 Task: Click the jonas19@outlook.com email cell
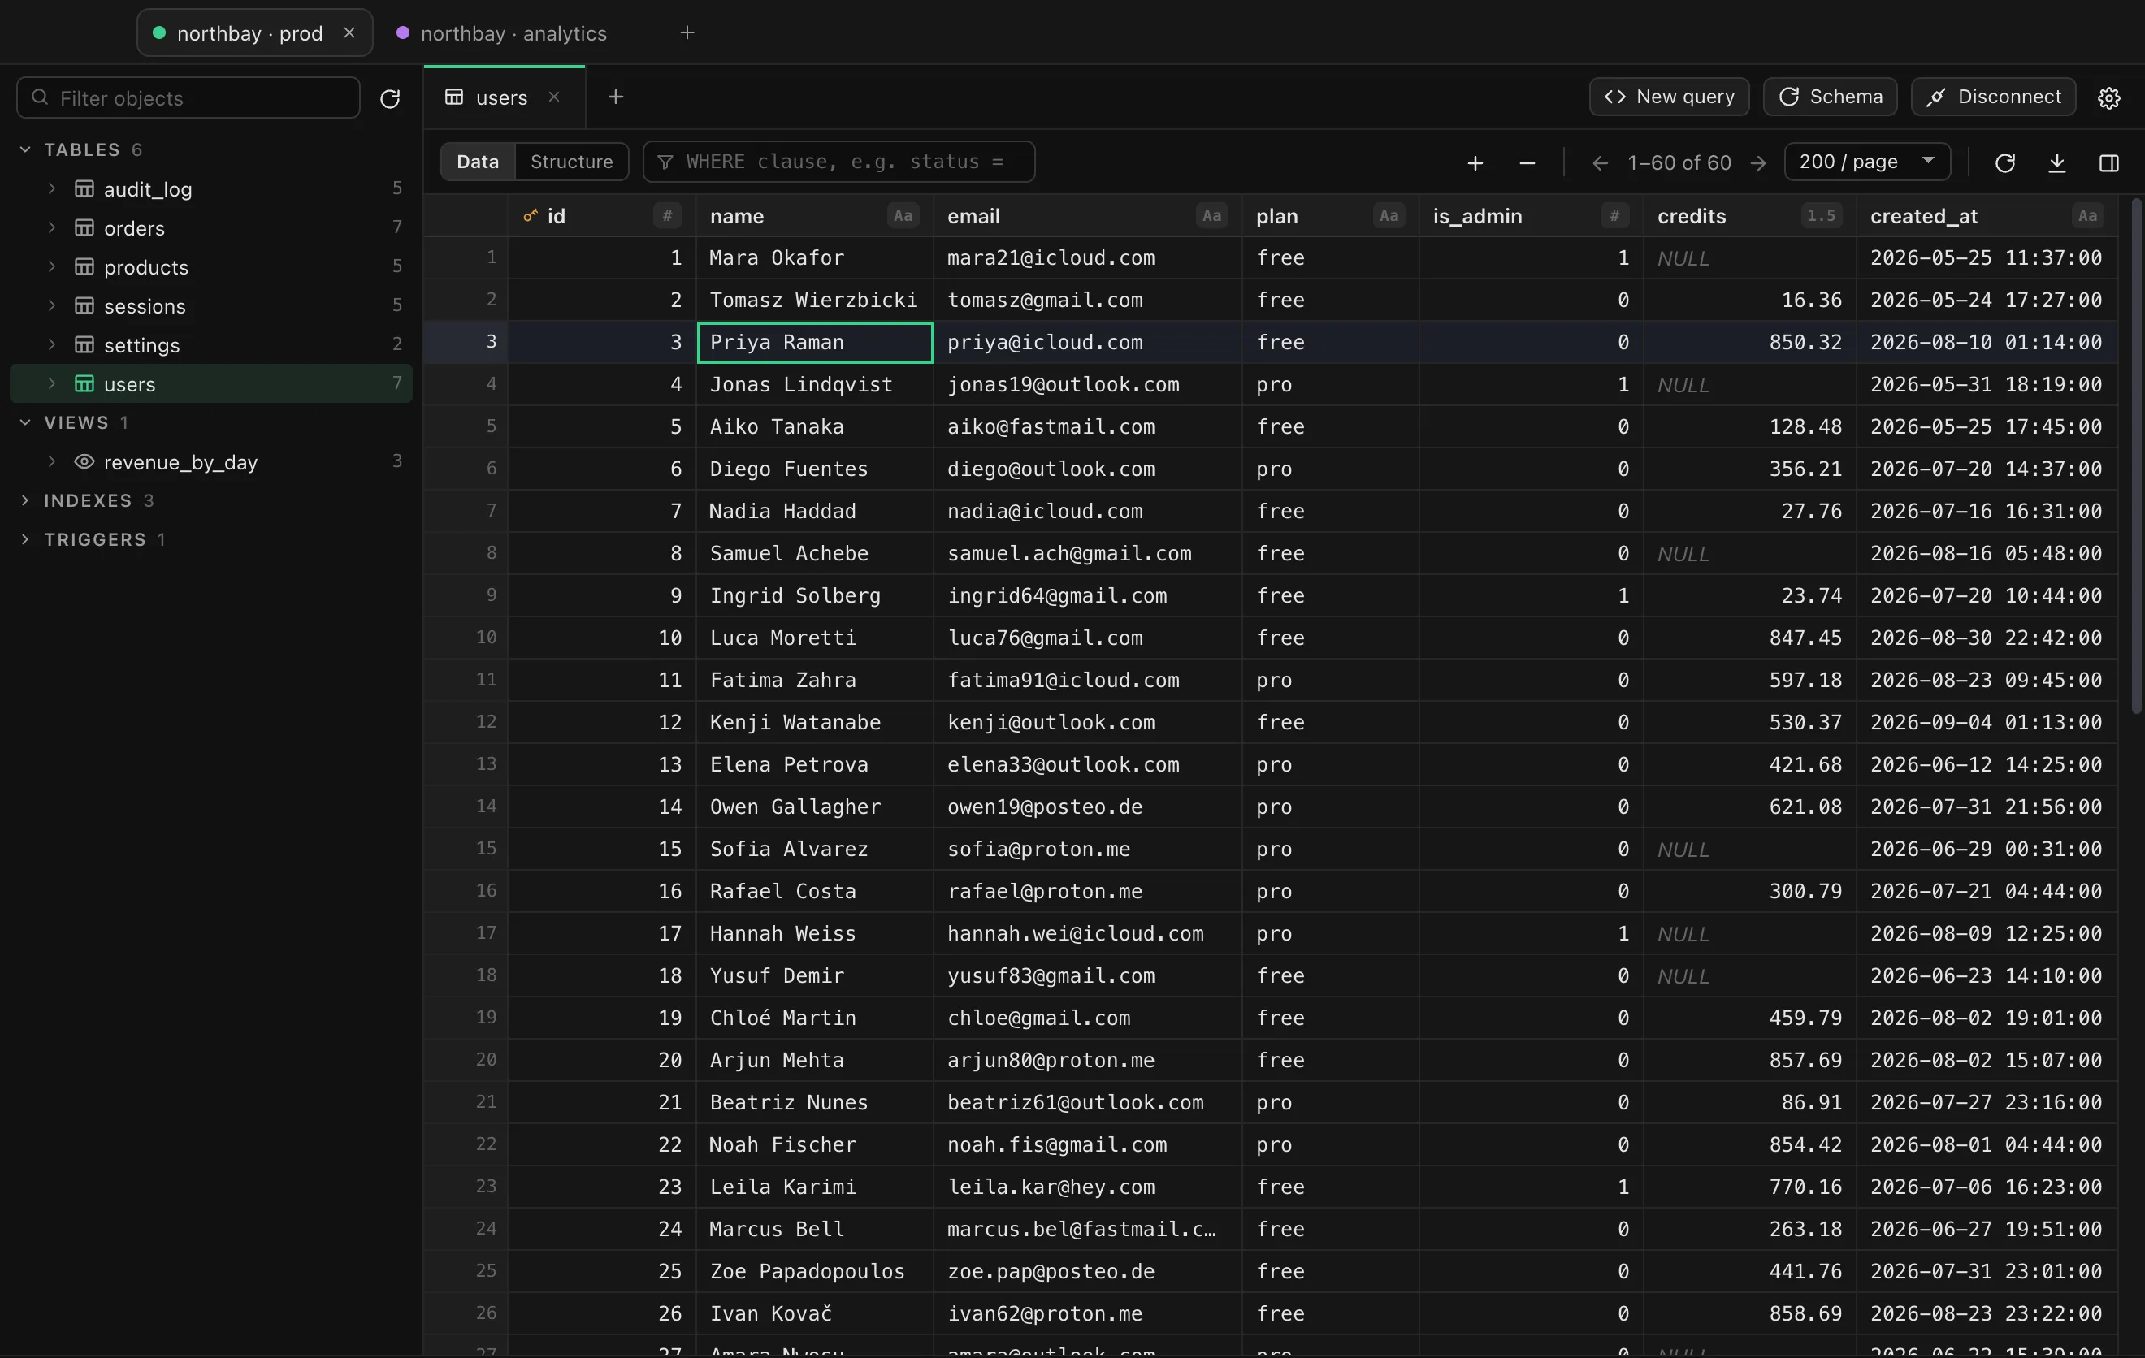tap(1087, 385)
